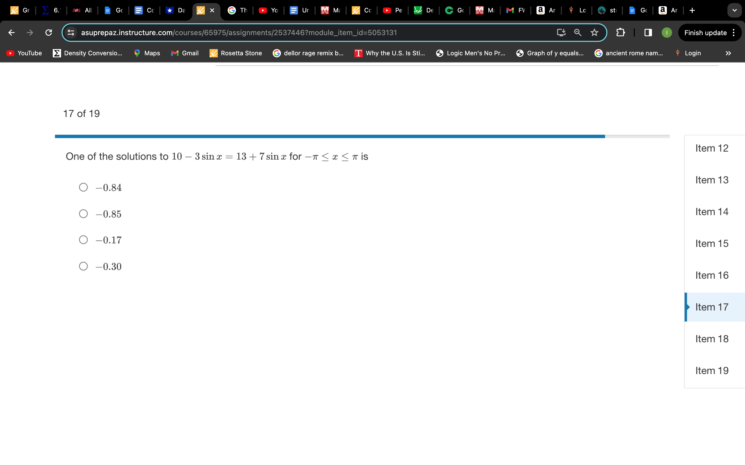Open the YouTube bookmark
This screenshot has width=745, height=465.
point(24,53)
